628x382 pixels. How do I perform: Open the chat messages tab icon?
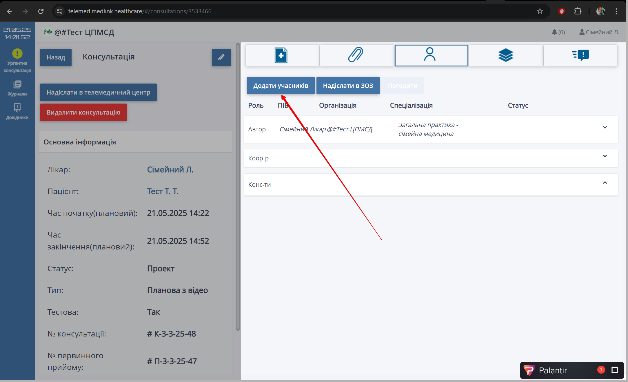pyautogui.click(x=580, y=55)
